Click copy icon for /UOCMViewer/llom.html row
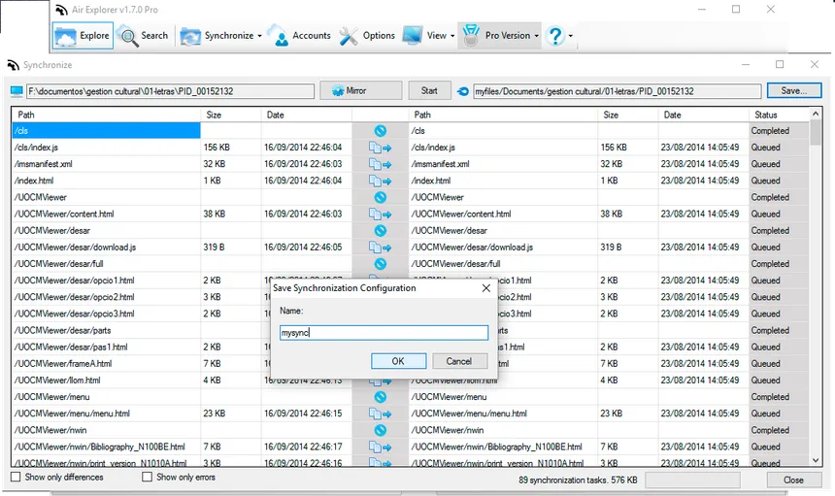Screen dimensions: 835x496 [x=381, y=381]
